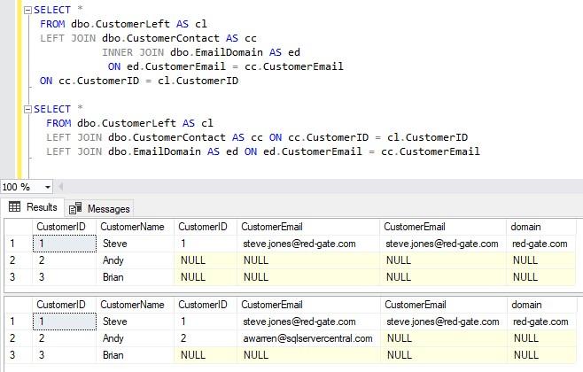The width and height of the screenshot is (583, 372).
Task: Click red-gate.com domain cell in bottom grid
Action: click(540, 321)
